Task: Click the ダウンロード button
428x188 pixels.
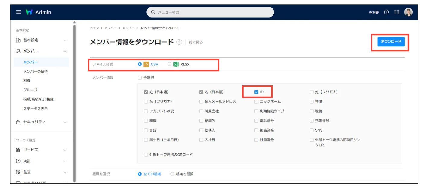Action: pos(391,42)
